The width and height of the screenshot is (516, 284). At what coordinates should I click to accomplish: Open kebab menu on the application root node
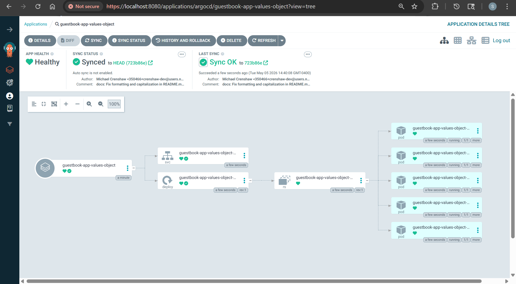128,168
